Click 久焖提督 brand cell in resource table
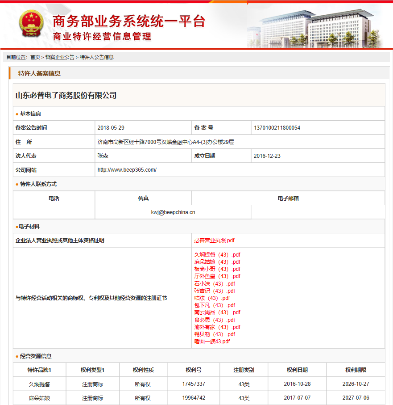Screen dimensions: 393x405 (39, 384)
